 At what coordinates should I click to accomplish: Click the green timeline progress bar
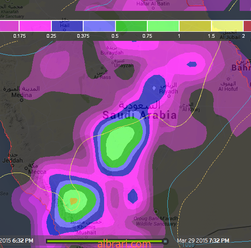click(105, 241)
